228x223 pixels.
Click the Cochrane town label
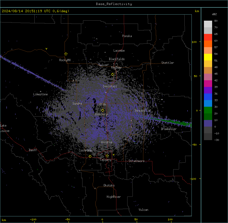[85, 150]
